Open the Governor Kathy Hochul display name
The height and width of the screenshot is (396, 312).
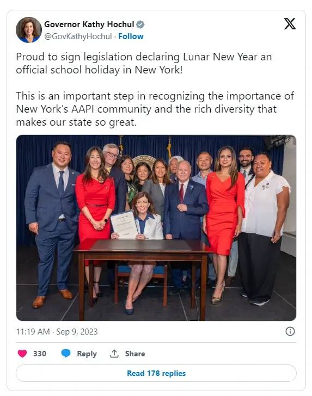(x=89, y=24)
